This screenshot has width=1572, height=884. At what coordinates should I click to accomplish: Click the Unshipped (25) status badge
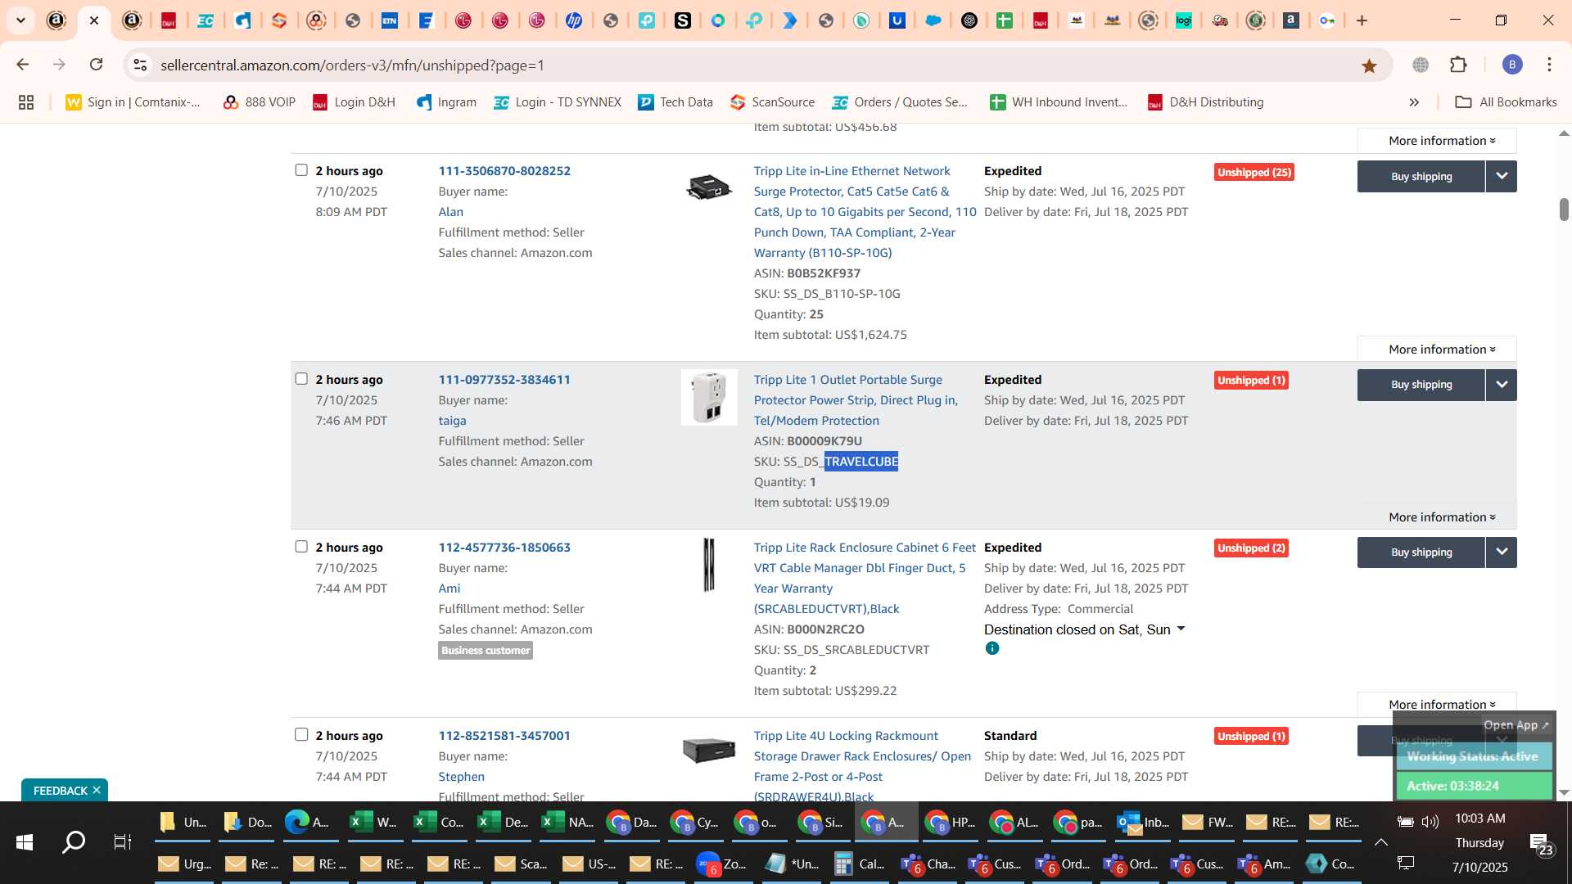(1254, 172)
